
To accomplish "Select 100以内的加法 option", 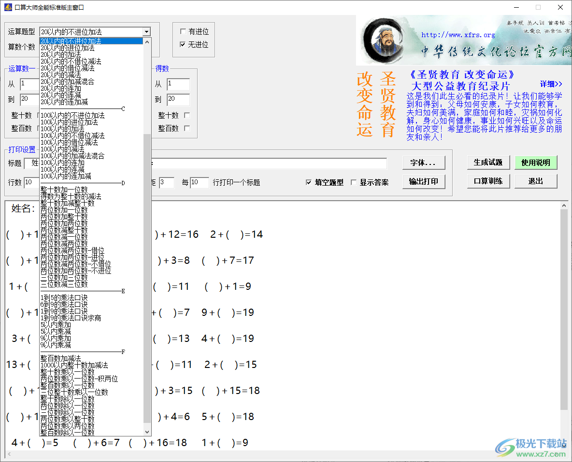I will (x=91, y=129).
